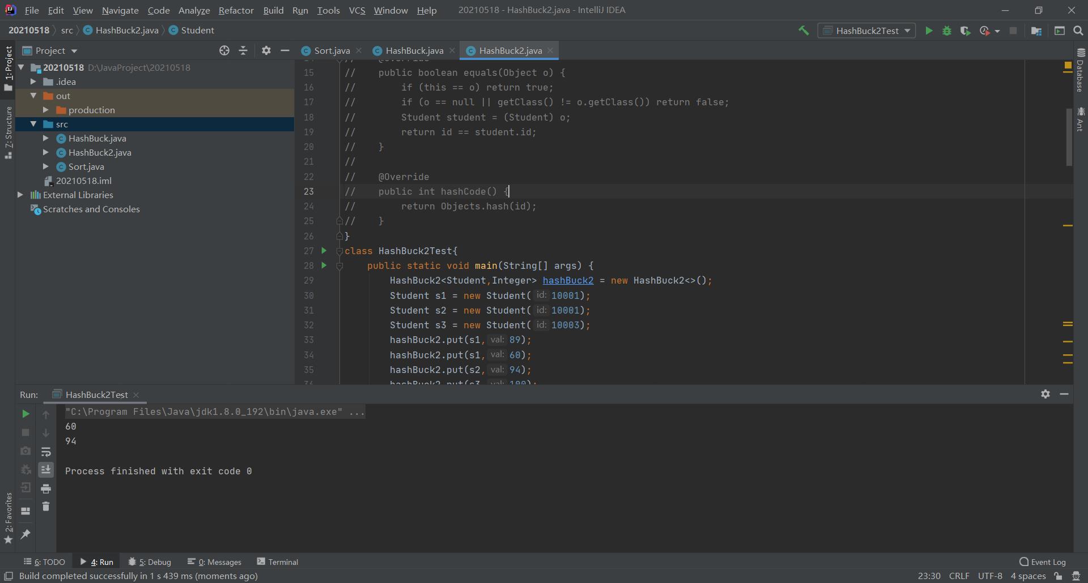The image size is (1088, 583).
Task: Start debugging with the bug icon
Action: 947,31
